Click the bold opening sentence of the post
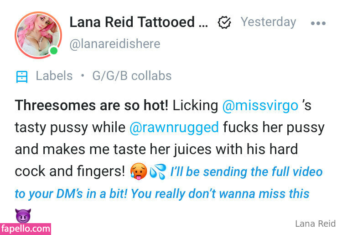This screenshot has height=235, width=342. (92, 106)
